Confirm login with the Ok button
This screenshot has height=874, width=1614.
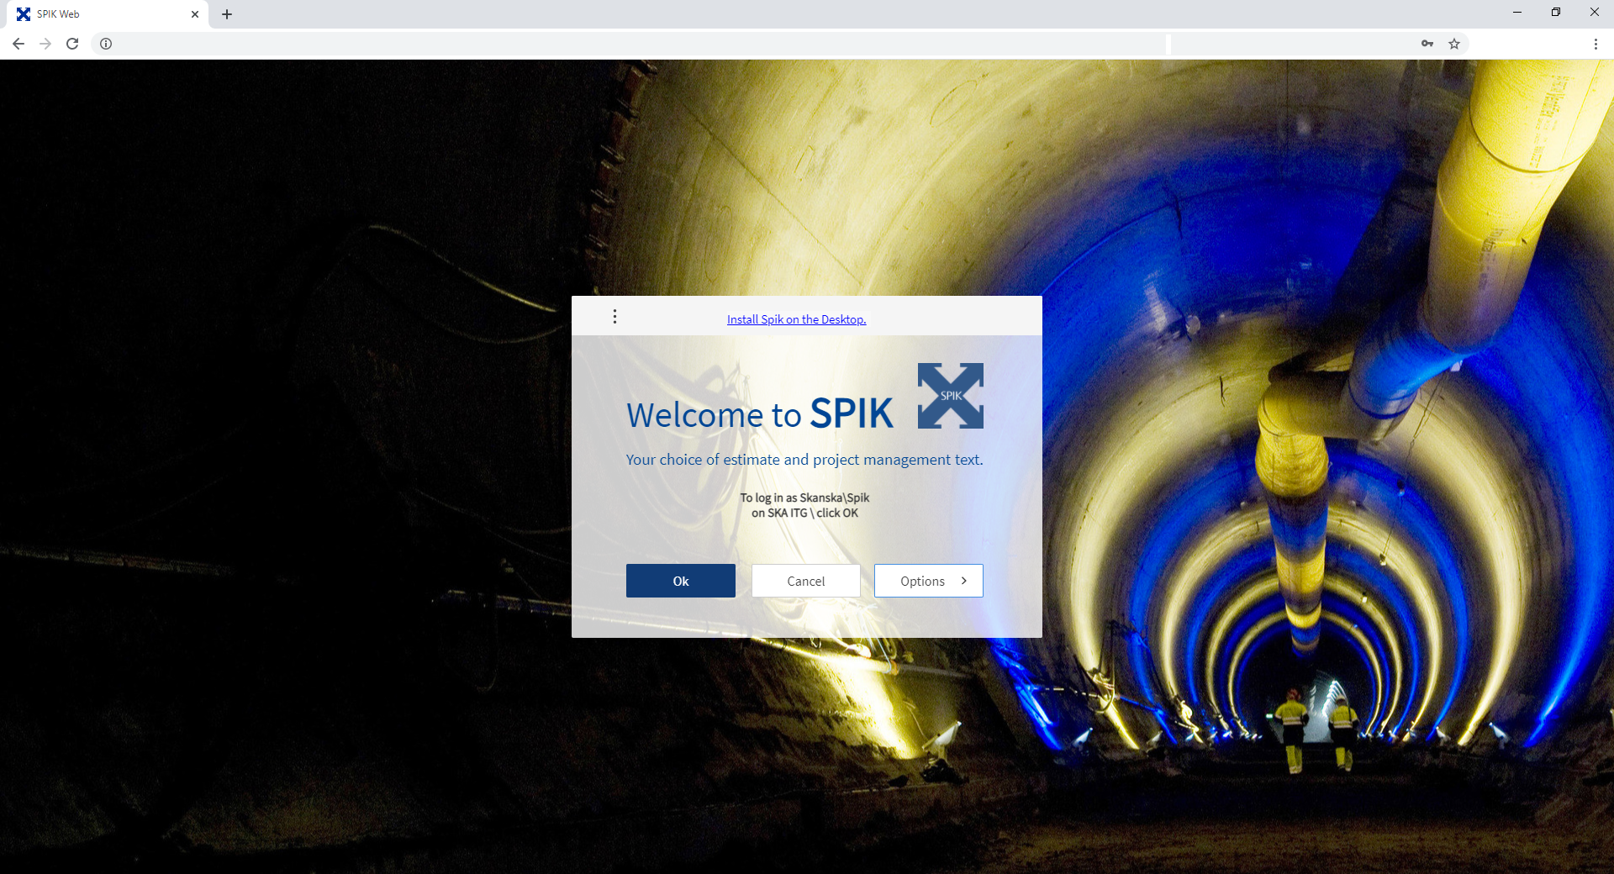681,581
